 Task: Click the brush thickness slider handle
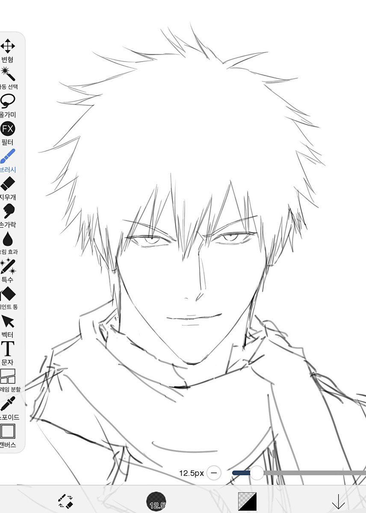tap(257, 473)
